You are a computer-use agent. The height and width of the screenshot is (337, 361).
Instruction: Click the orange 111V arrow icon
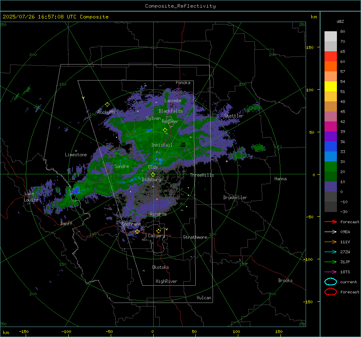click(x=331, y=242)
